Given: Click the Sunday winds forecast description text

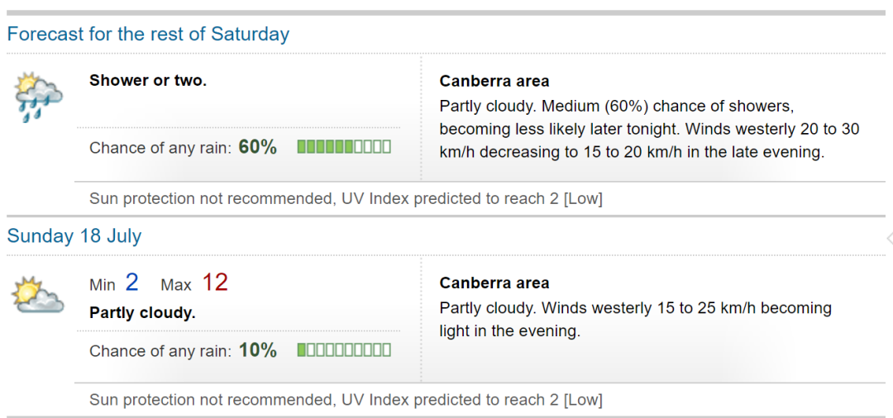Looking at the screenshot, I should (x=636, y=320).
